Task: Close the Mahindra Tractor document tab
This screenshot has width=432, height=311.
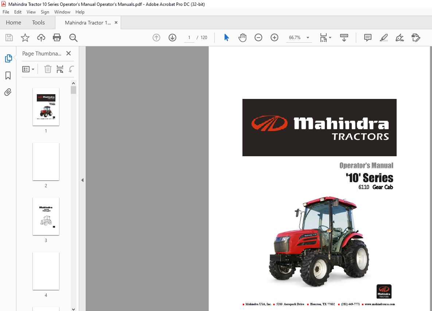Action: 116,22
